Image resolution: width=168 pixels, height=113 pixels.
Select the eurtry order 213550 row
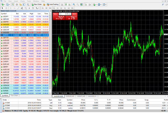(85, 108)
